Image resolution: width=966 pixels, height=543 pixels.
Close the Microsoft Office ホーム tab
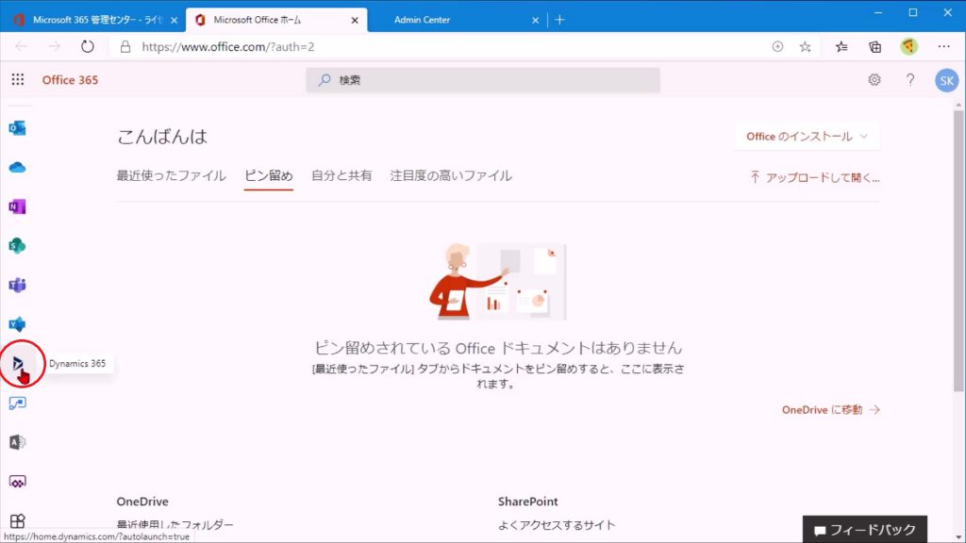pyautogui.click(x=355, y=21)
